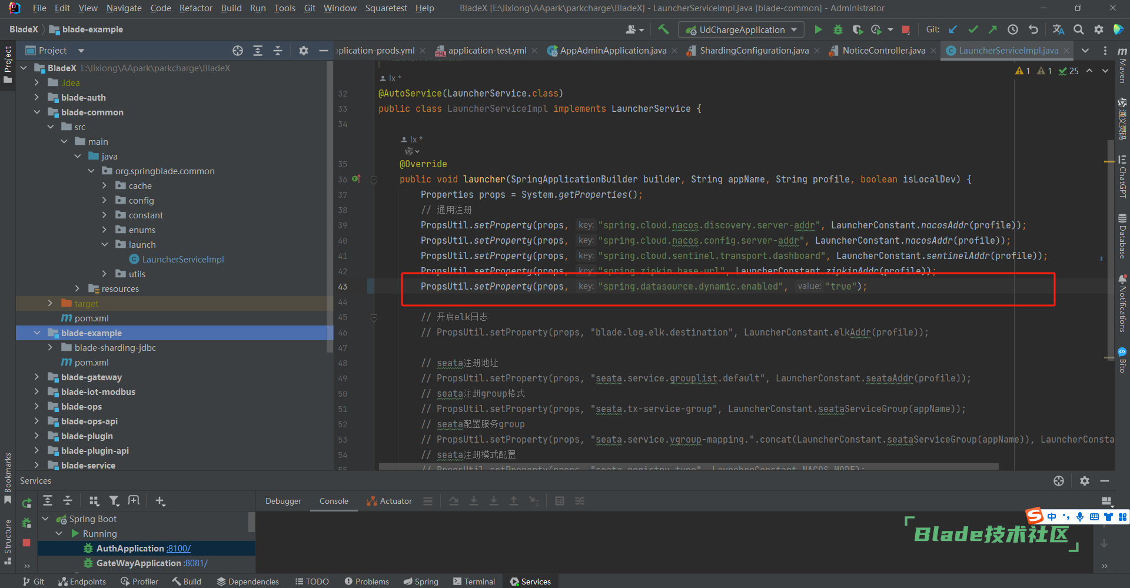
Task: Run UdChargeApplication with the green play icon
Action: [818, 29]
